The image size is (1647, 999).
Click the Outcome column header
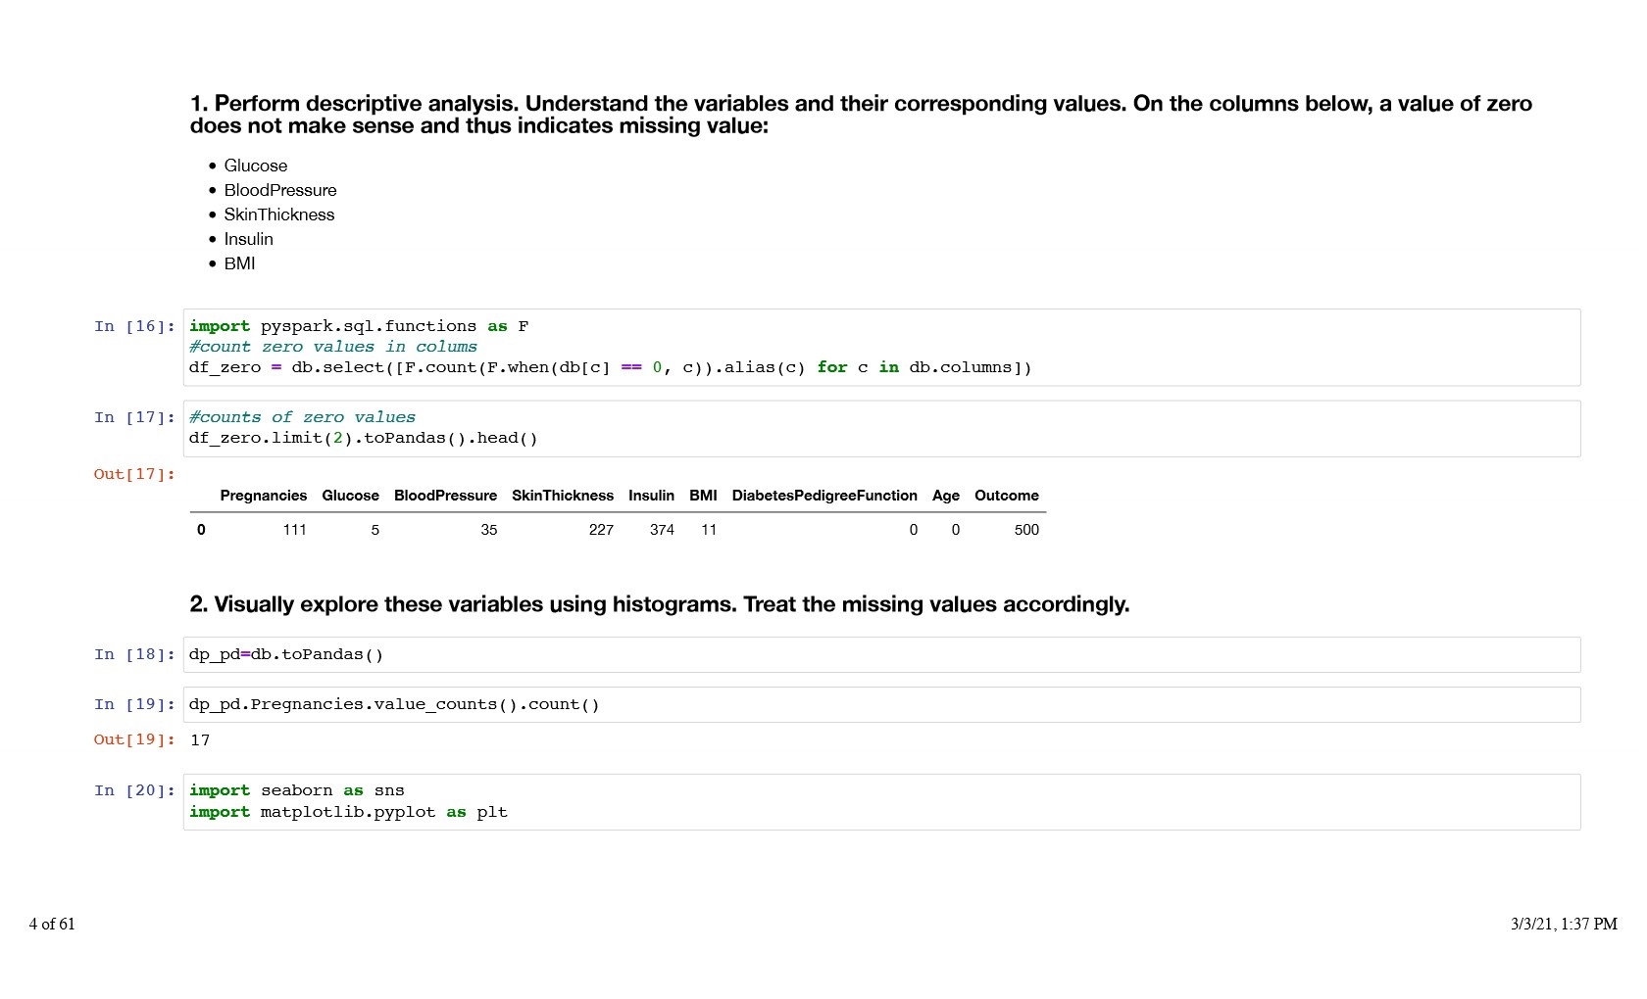pyautogui.click(x=1006, y=496)
